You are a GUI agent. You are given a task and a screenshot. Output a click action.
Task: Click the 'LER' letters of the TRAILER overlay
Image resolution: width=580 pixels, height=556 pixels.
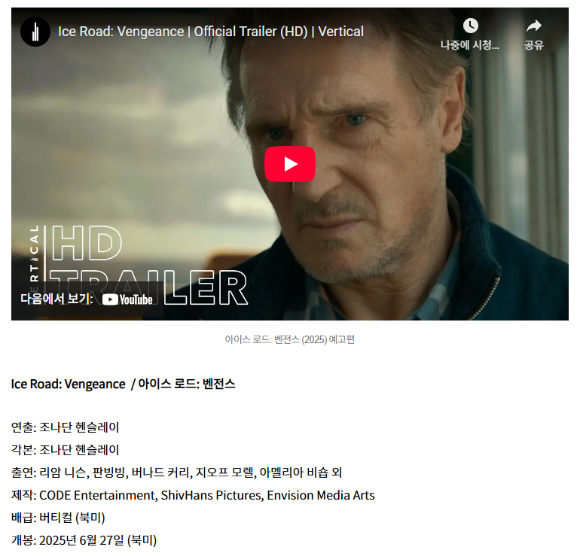pyautogui.click(x=206, y=287)
